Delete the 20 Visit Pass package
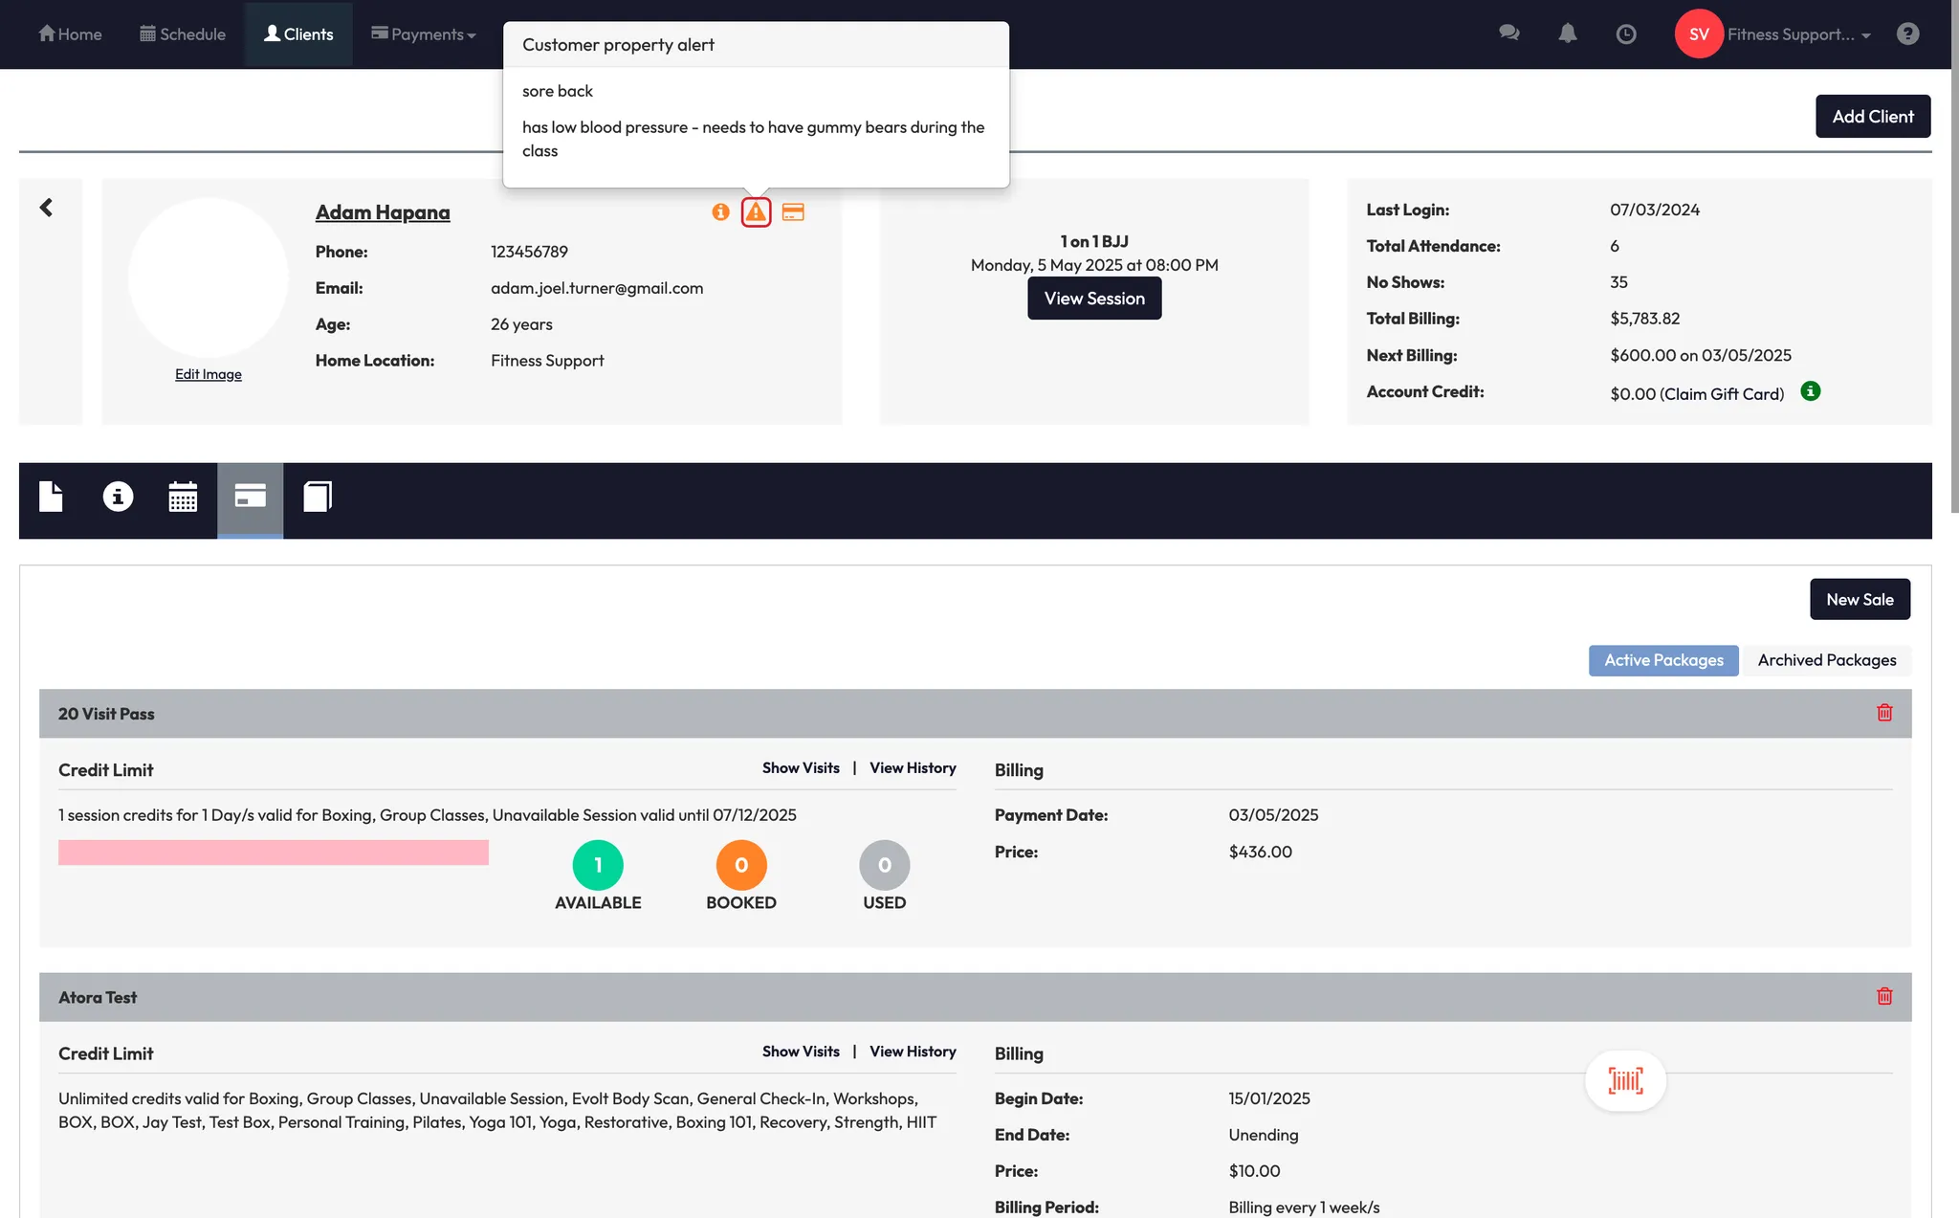 (x=1884, y=713)
